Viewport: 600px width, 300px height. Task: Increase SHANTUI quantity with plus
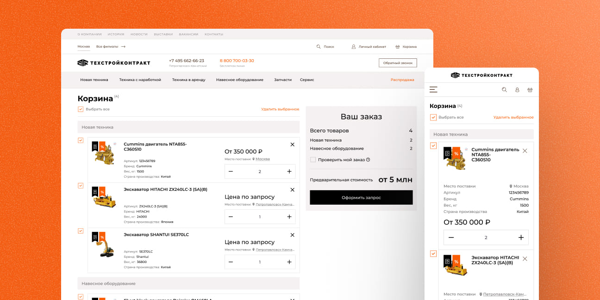click(x=289, y=262)
